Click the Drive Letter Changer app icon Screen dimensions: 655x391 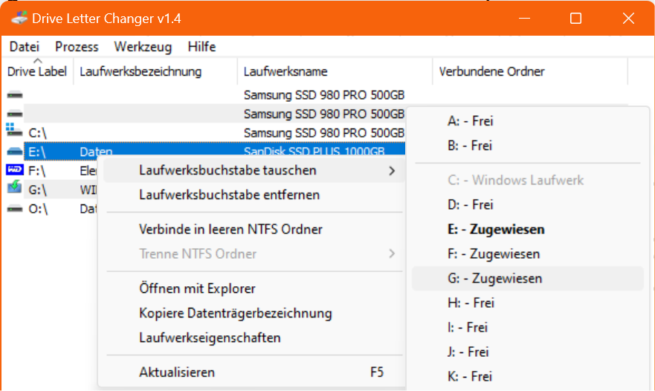coord(19,19)
